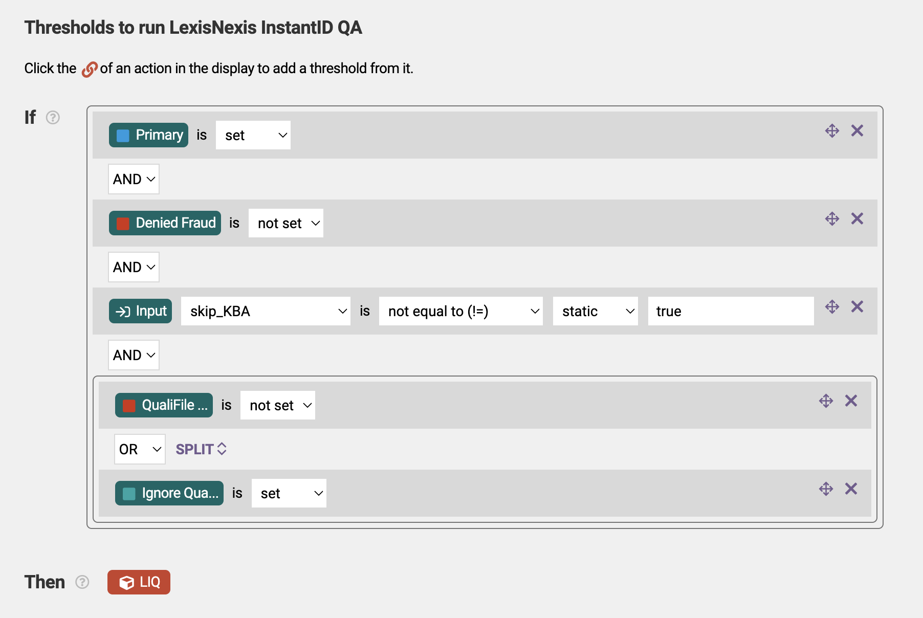Click the QualiFile ... action tag
The width and height of the screenshot is (923, 618).
tap(164, 405)
